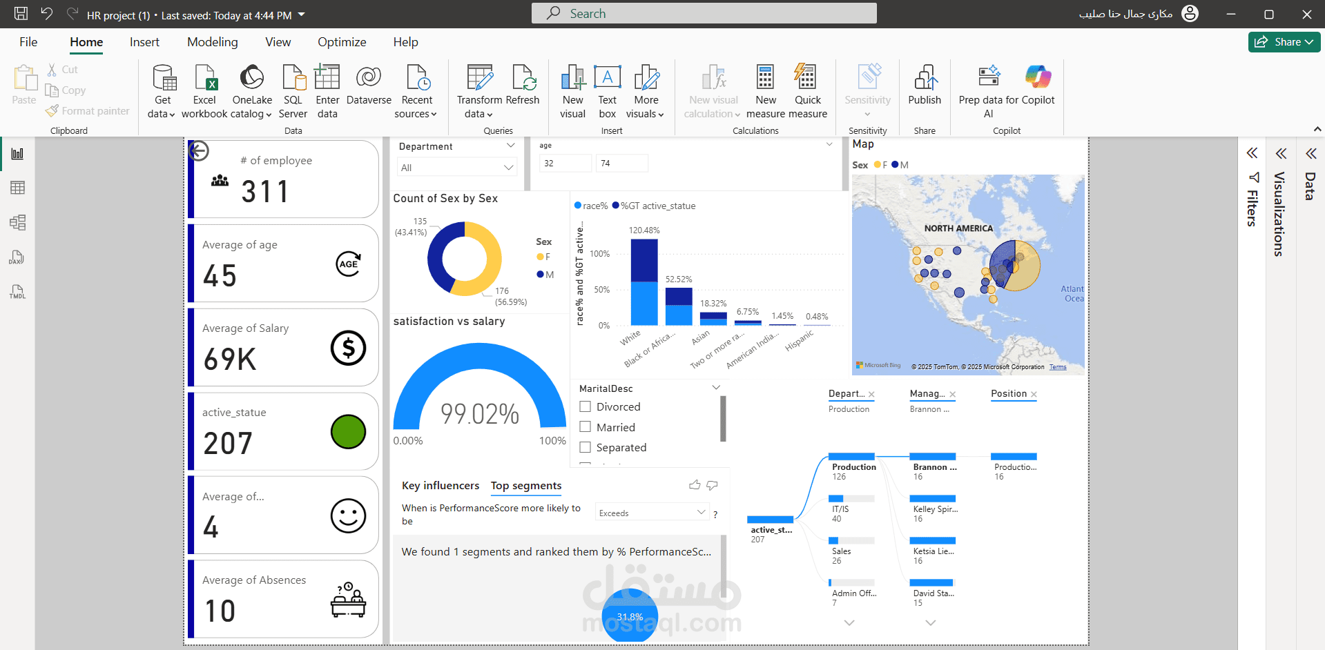
Task: Remove the Position level from tree
Action: (x=1034, y=395)
